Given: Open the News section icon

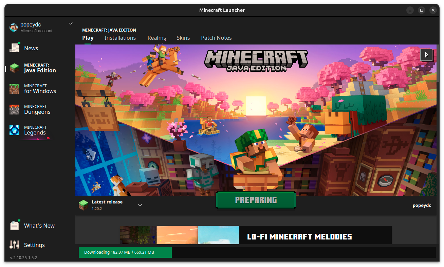Looking at the screenshot, I should (15, 48).
